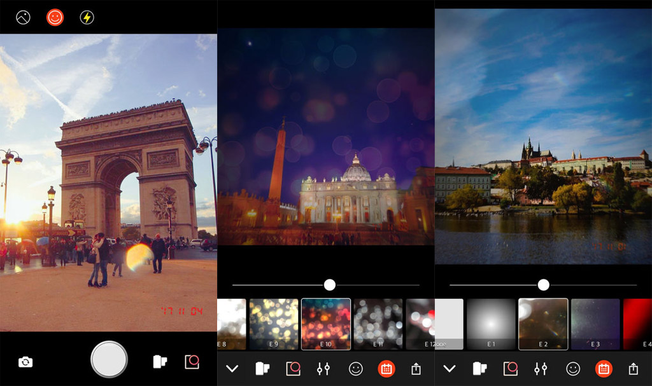Collapse the right editor panel with the chevron
The height and width of the screenshot is (386, 652).
[450, 369]
